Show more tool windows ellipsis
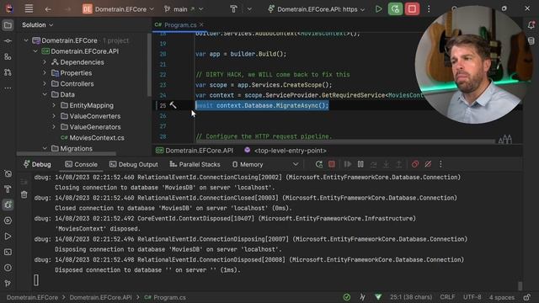The height and width of the screenshot is (303, 539). pos(8,88)
